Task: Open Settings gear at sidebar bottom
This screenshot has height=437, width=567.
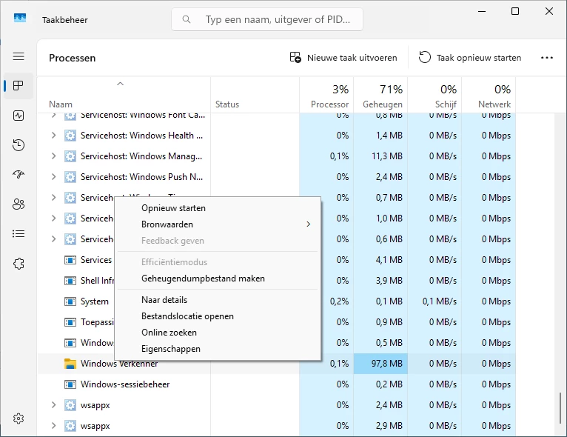Action: 19,418
